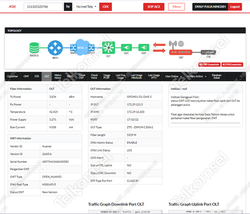
Task: Open the Last Five Usage tab
Action: 120,76
